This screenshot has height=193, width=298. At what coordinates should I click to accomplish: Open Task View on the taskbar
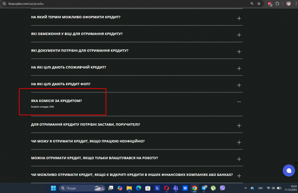pyautogui.click(x=111, y=188)
